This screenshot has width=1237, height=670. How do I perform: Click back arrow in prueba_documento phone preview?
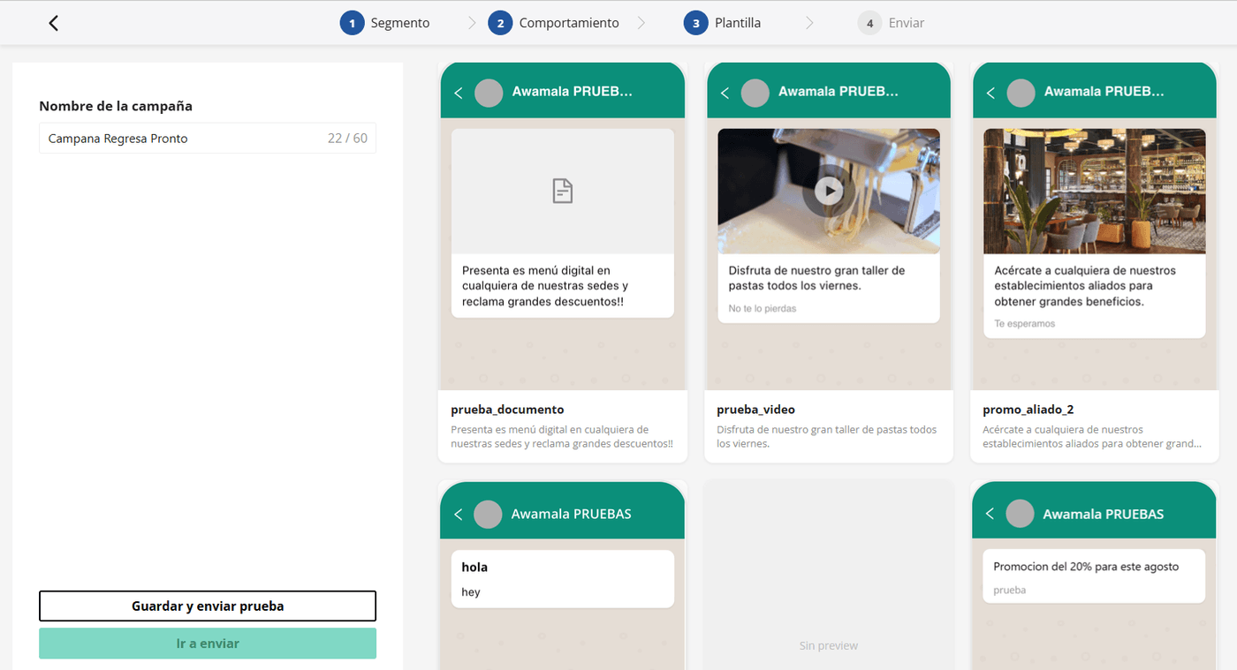click(x=459, y=93)
